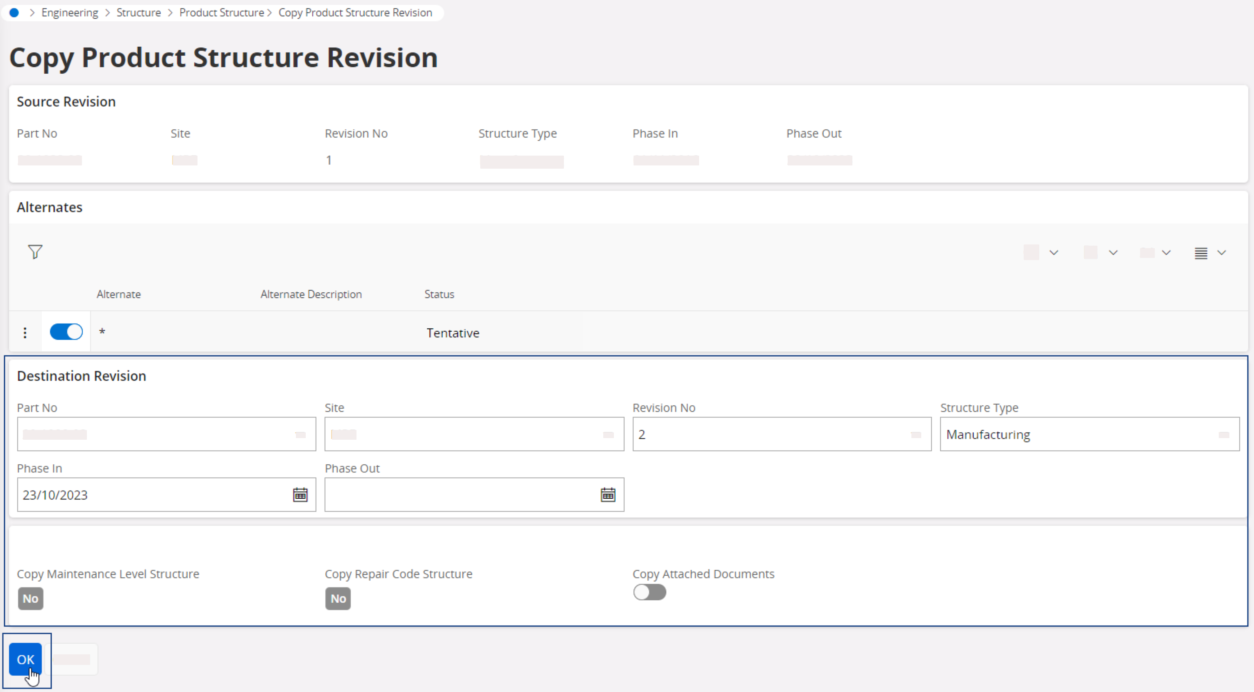The height and width of the screenshot is (692, 1254).
Task: Toggle Copy Maintenance Level Structure No
Action: coord(30,599)
